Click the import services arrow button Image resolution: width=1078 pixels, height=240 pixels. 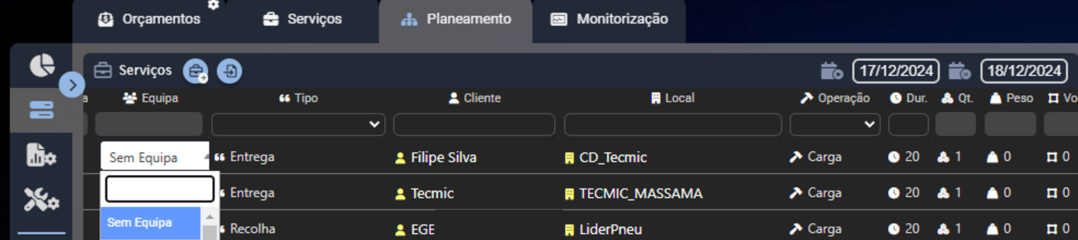(229, 71)
